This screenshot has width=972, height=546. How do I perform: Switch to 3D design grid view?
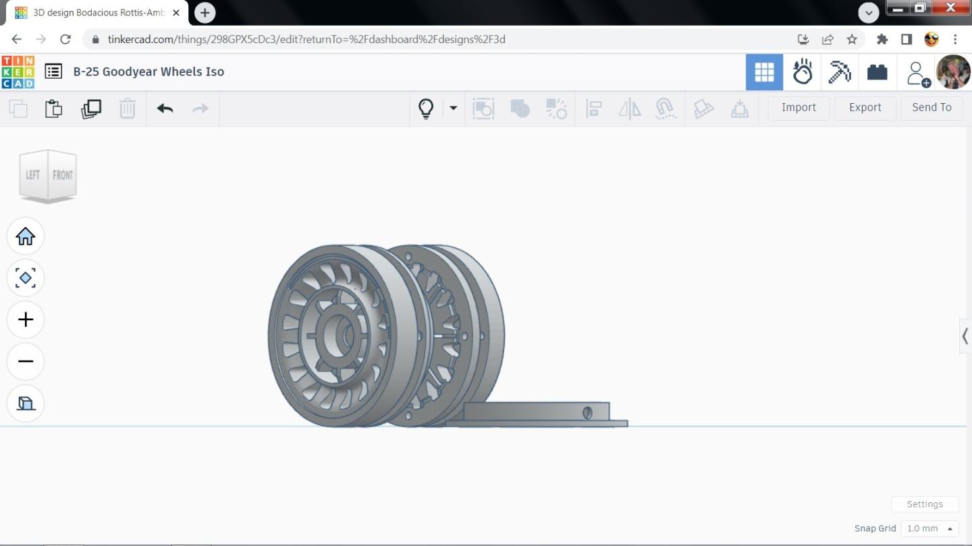tap(764, 72)
